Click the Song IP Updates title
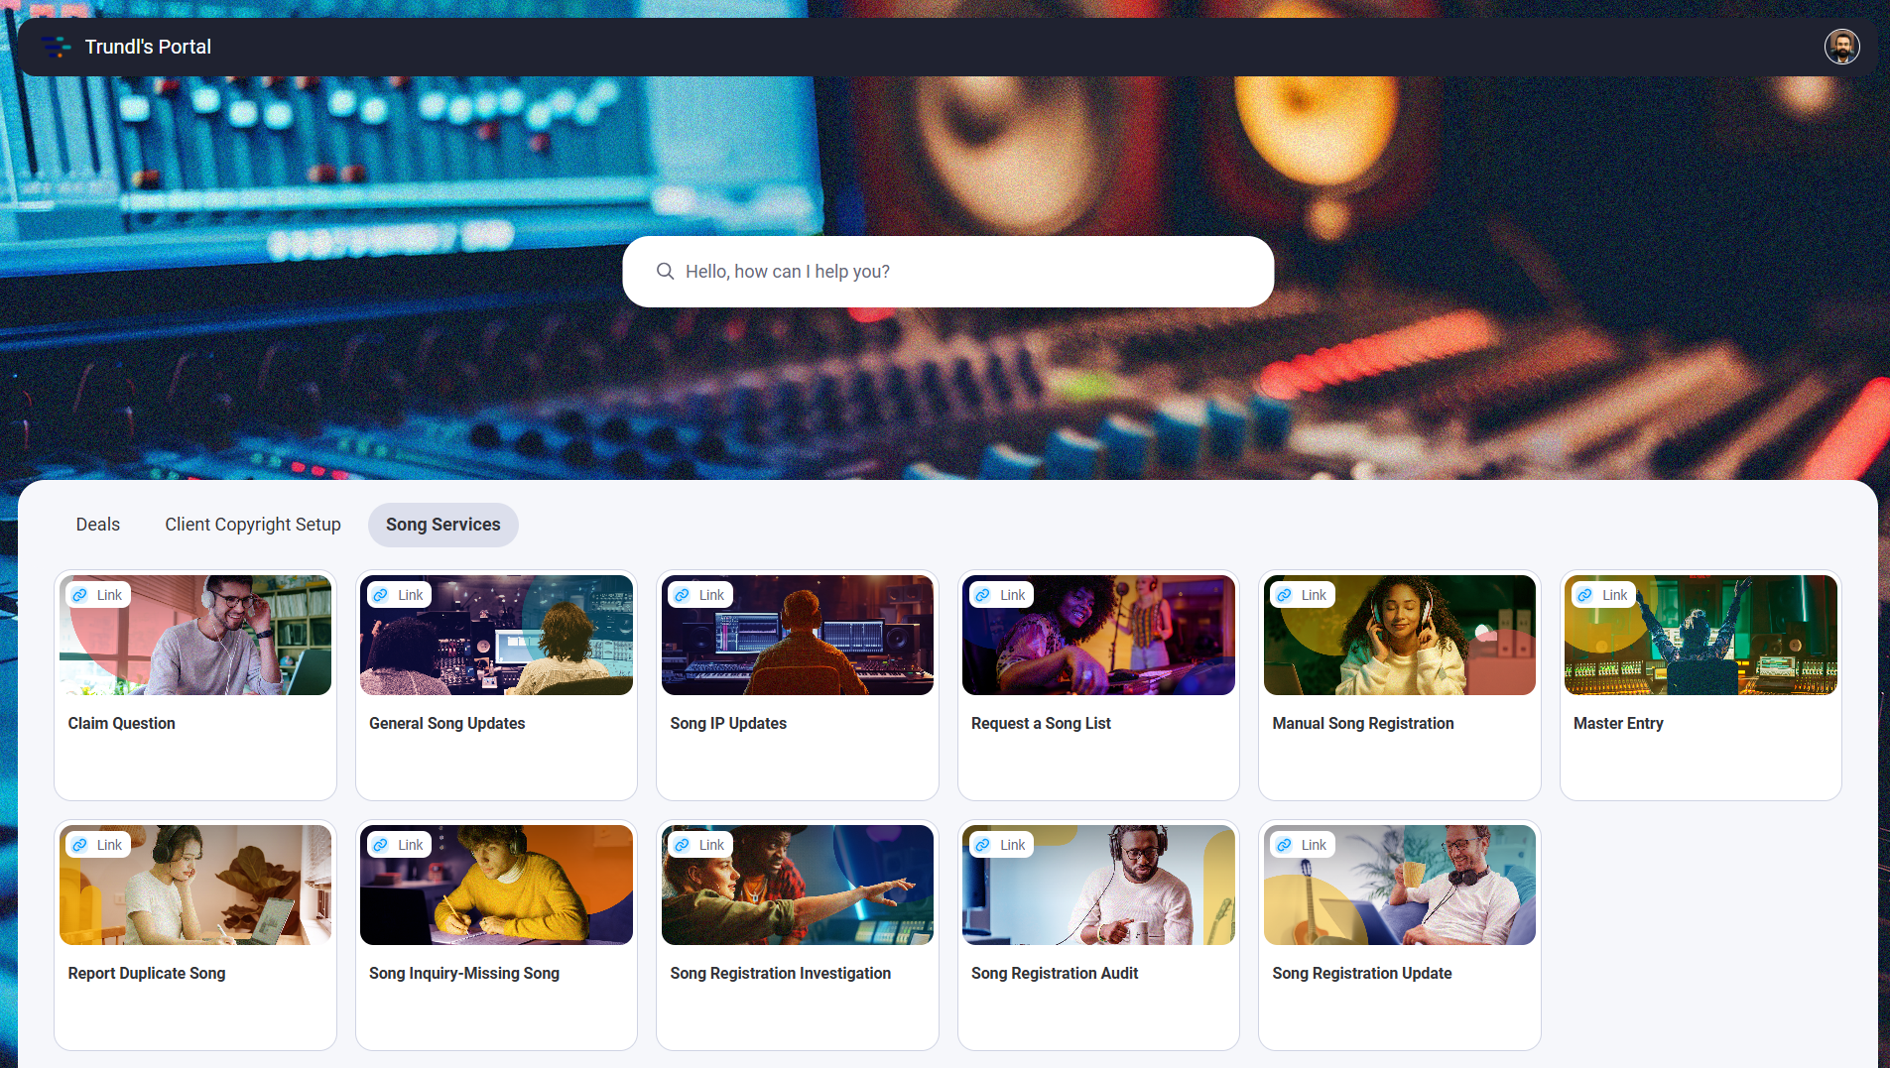 click(728, 724)
